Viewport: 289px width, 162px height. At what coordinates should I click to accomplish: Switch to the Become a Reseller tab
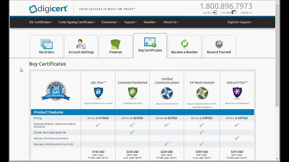[185, 47]
